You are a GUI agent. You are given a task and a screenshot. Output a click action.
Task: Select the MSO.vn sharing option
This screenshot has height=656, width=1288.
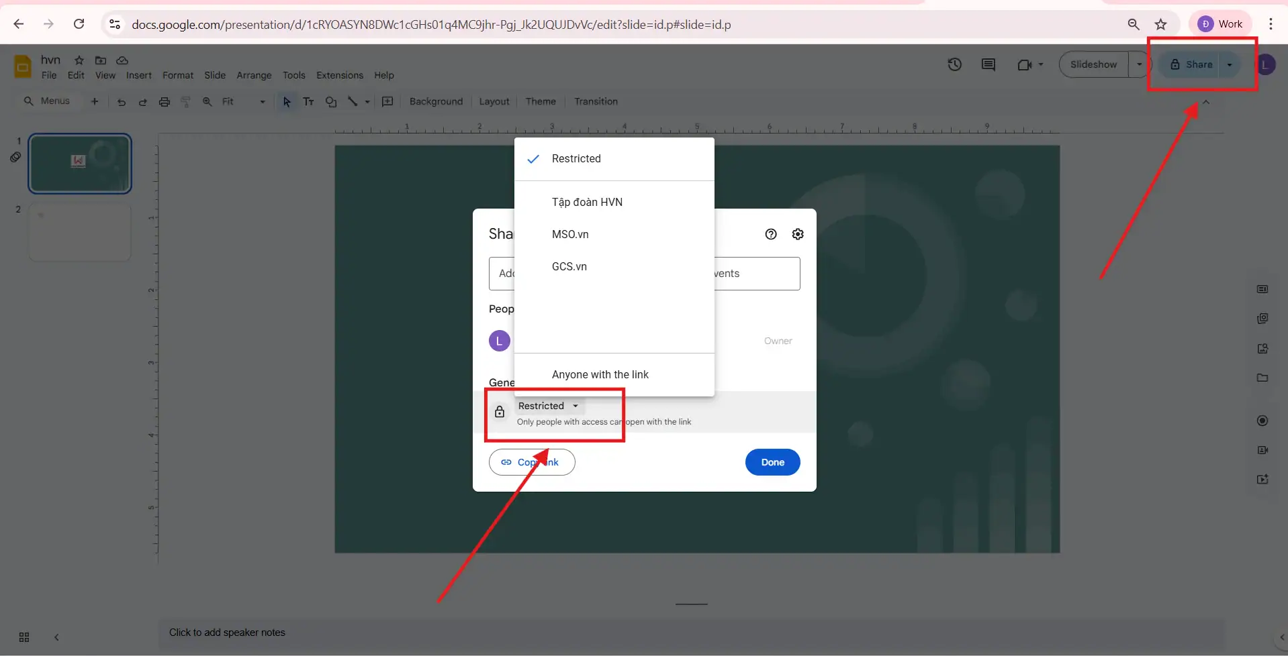(x=569, y=234)
